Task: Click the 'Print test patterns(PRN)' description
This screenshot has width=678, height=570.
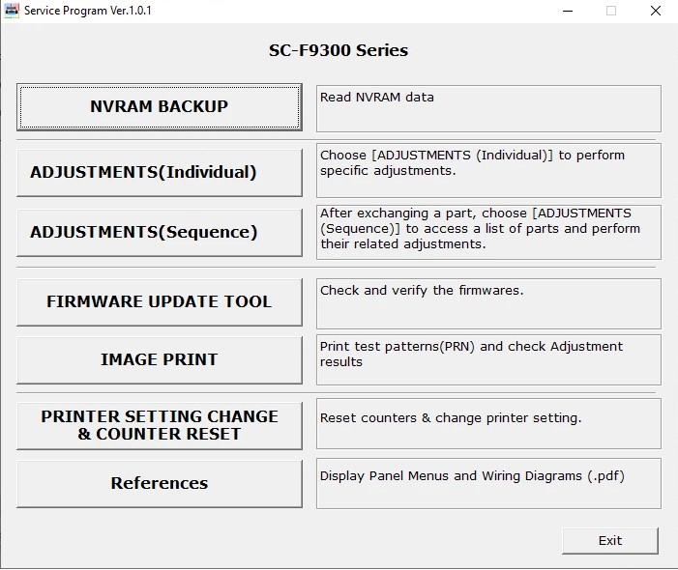Action: (x=471, y=355)
